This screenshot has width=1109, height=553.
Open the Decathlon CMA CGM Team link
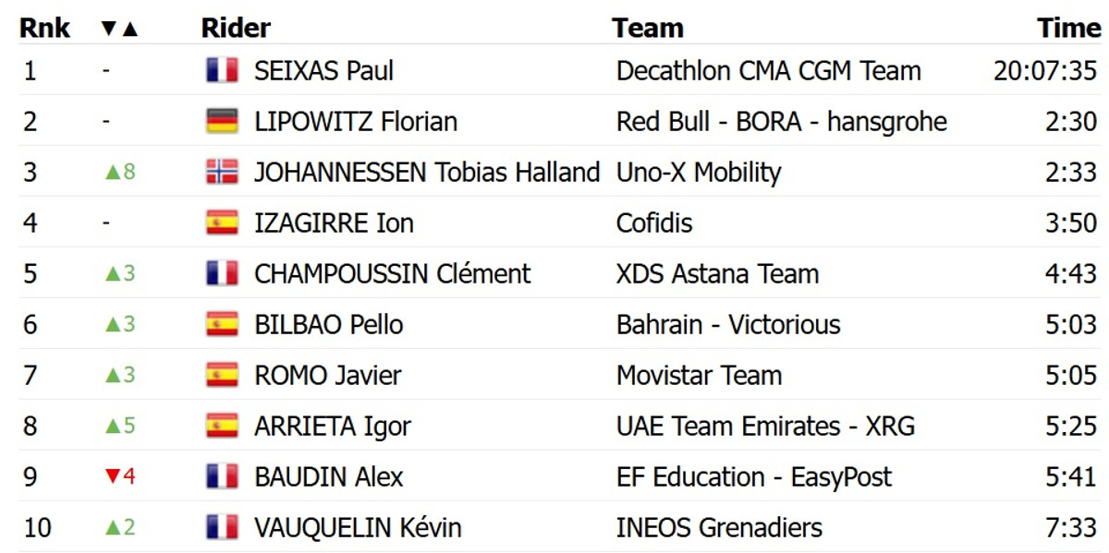click(768, 71)
